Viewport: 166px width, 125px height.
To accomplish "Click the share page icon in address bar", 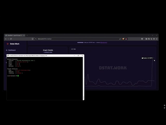I will pos(120,39).
